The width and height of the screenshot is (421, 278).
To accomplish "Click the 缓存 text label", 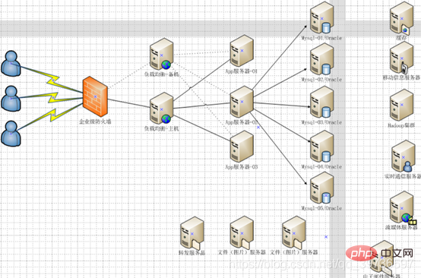I will click(x=401, y=38).
